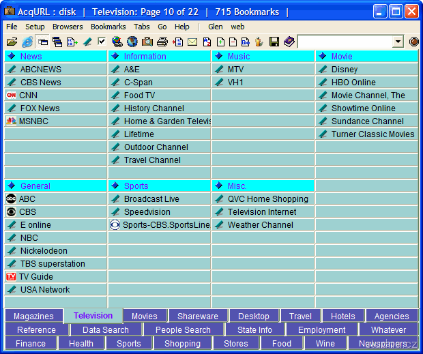Open the Bookmarks menu

pos(108,27)
